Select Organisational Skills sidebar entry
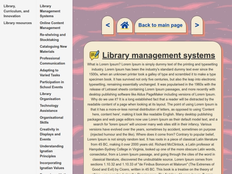 52,120
